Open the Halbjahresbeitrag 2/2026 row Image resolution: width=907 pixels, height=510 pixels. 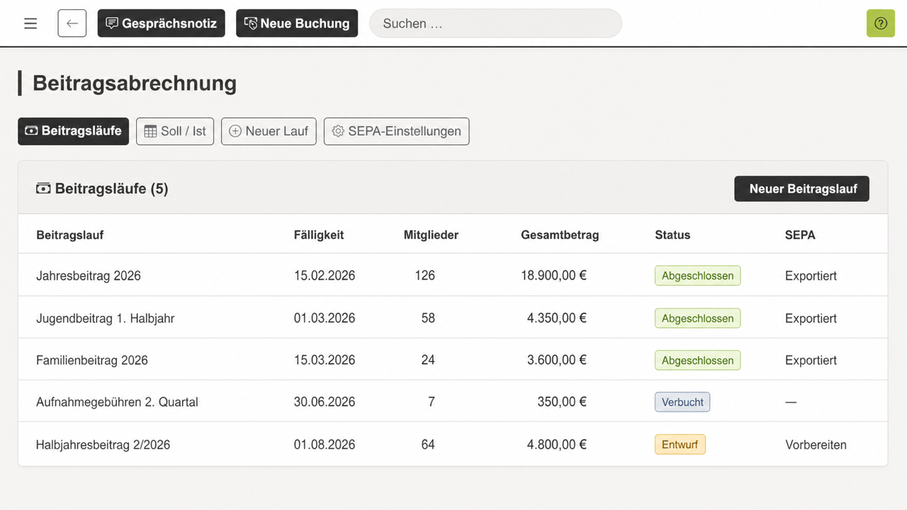coord(453,444)
